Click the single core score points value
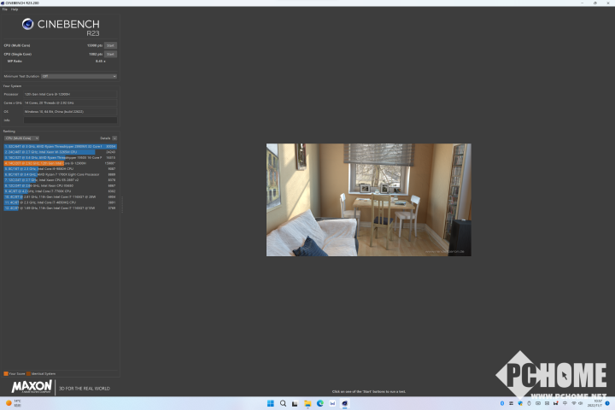This screenshot has width=615, height=410. tap(96, 54)
